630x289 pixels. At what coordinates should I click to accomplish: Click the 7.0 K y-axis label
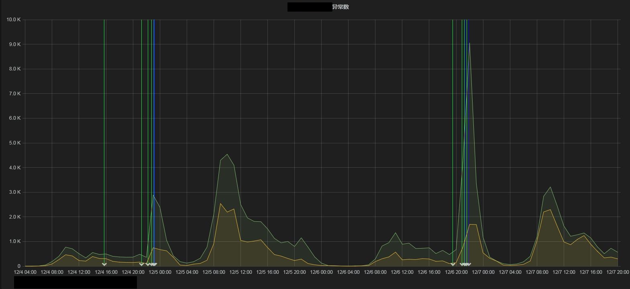[x=14, y=94]
